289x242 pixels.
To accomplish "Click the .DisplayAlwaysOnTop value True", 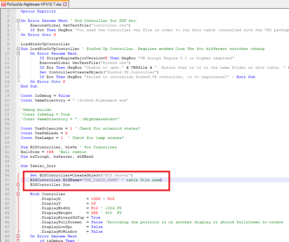I will 96,218.
